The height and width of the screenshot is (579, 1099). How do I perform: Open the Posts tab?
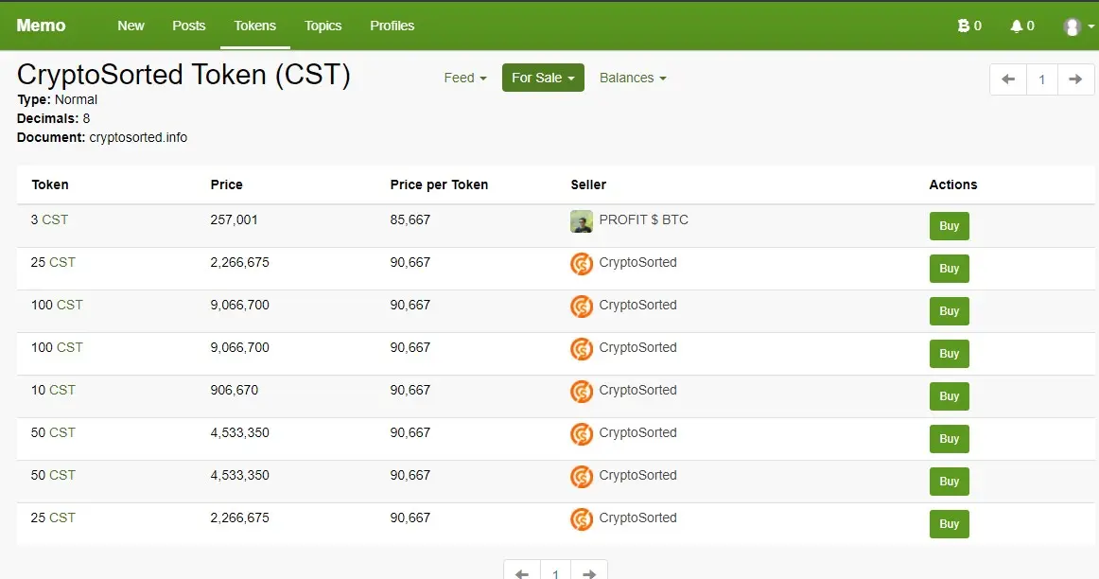tap(188, 26)
